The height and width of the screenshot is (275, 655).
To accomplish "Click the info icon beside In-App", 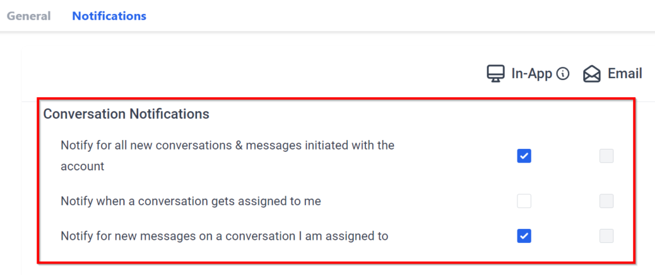I will pyautogui.click(x=563, y=74).
